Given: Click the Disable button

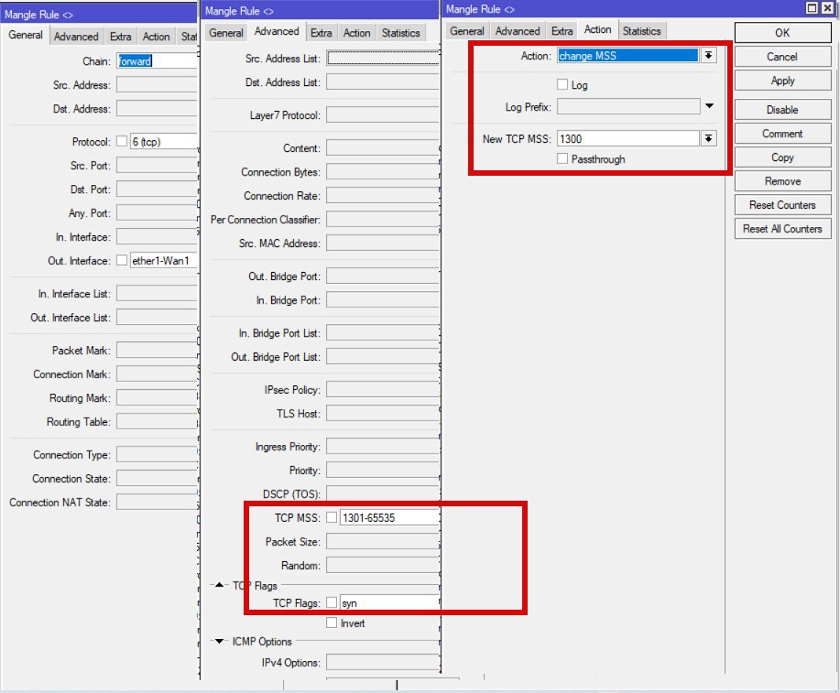Looking at the screenshot, I should coord(782,110).
